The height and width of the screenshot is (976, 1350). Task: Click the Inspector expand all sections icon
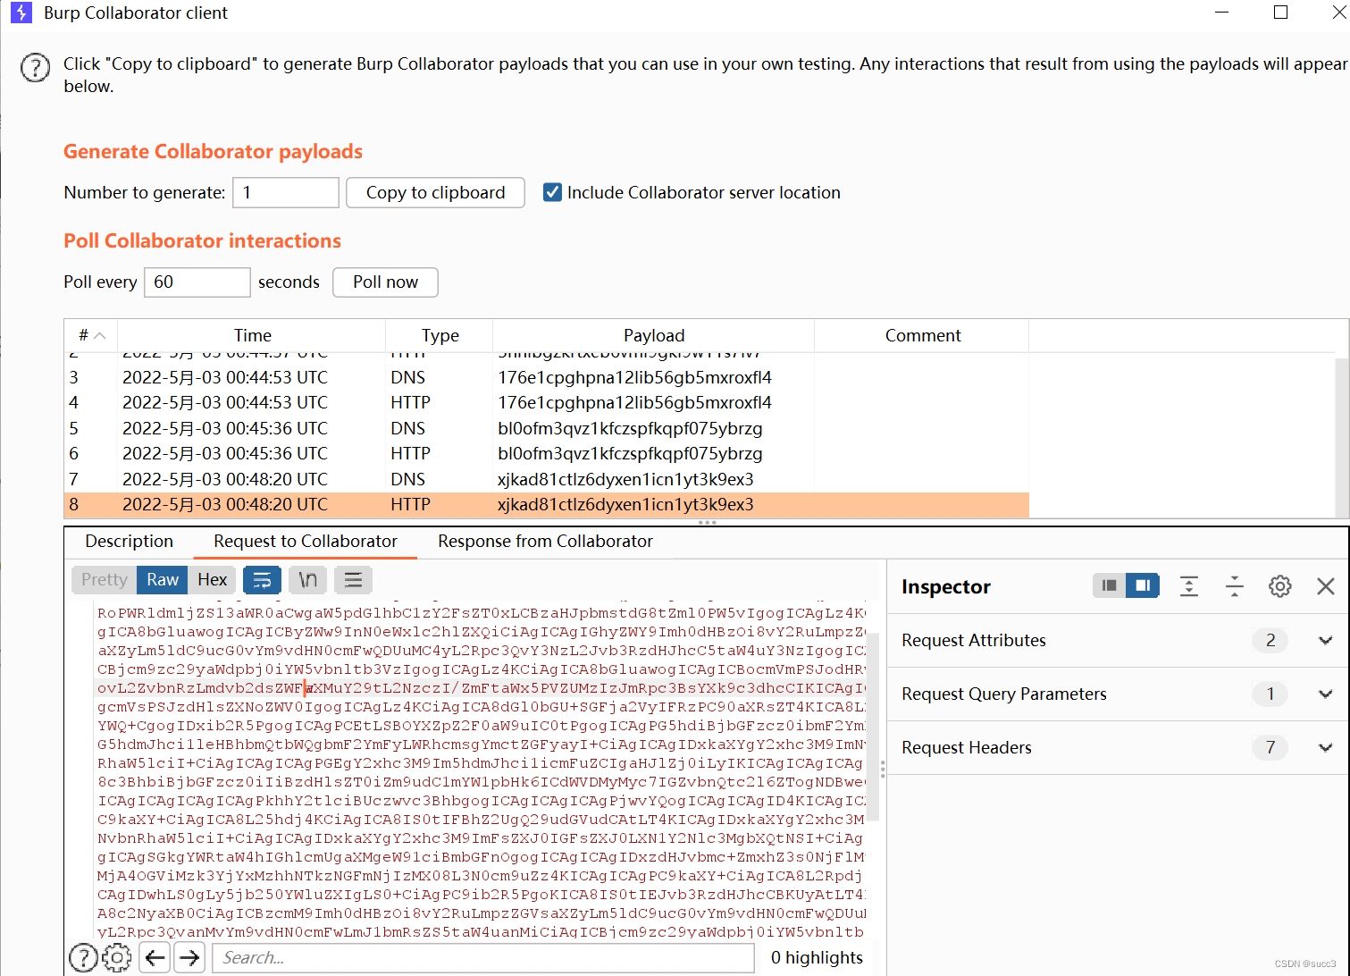[x=1189, y=586]
